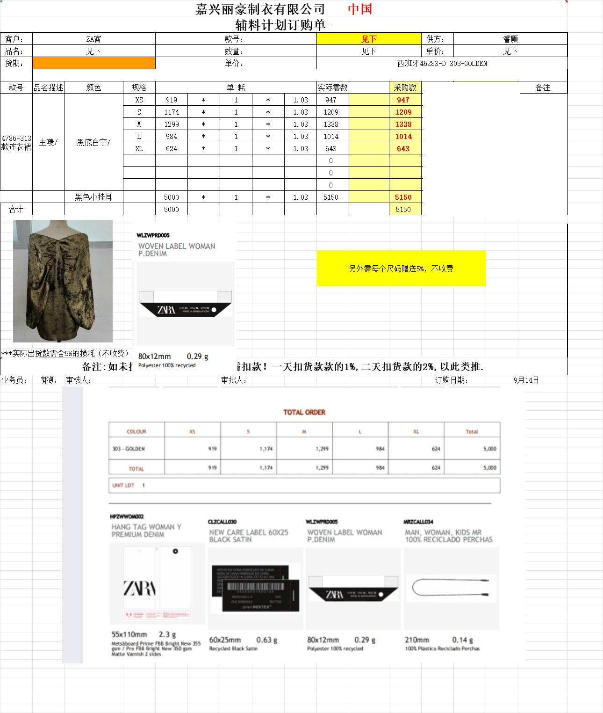Click the ZARA hang tag image
603x713 pixels.
pos(157,585)
